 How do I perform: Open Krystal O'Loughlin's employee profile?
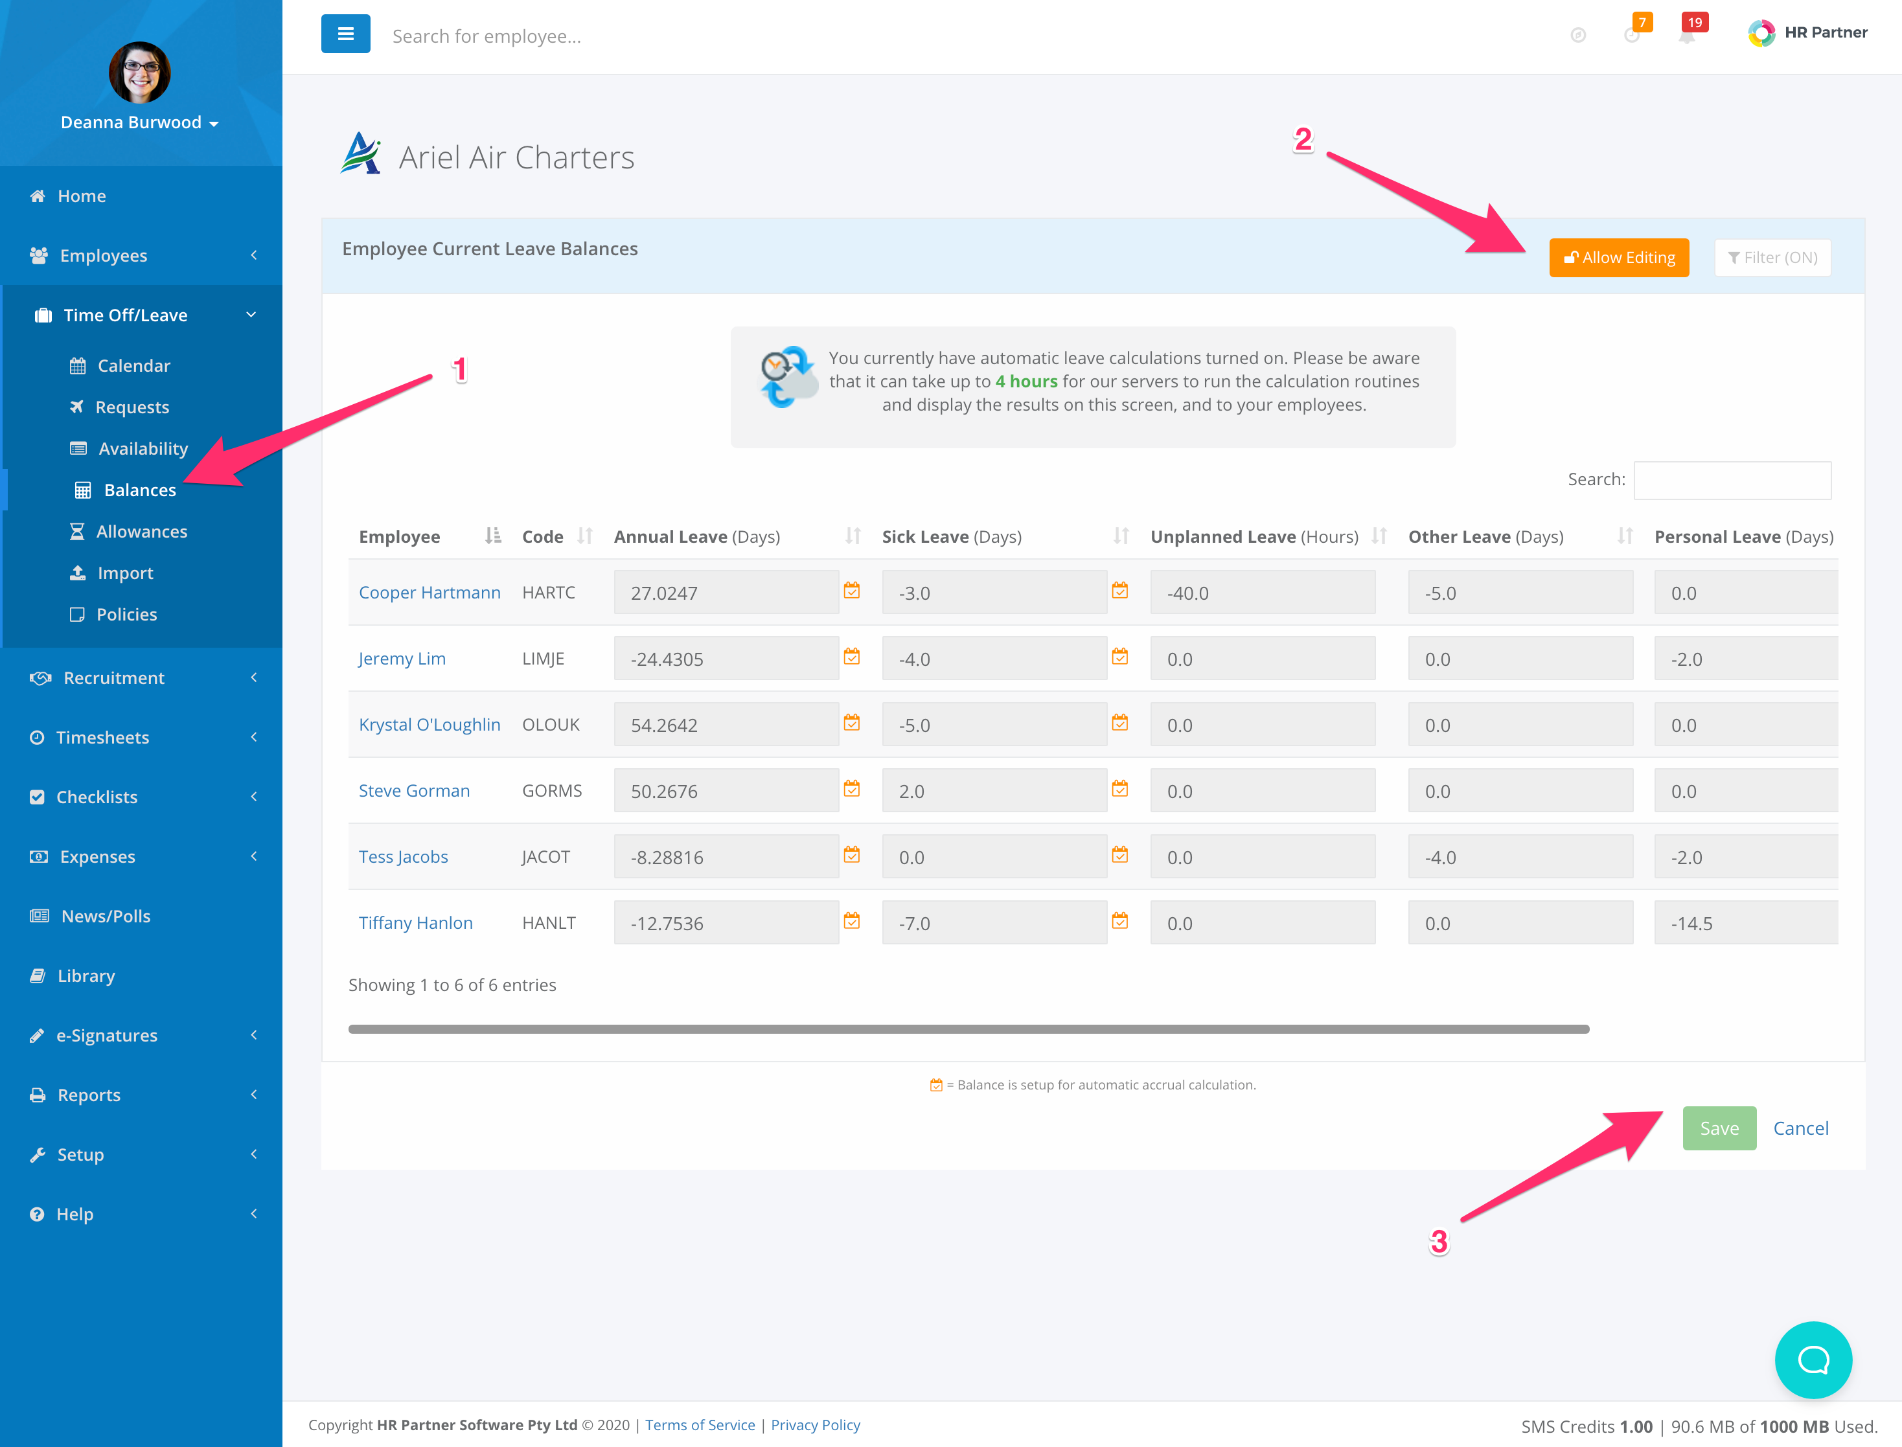(429, 725)
